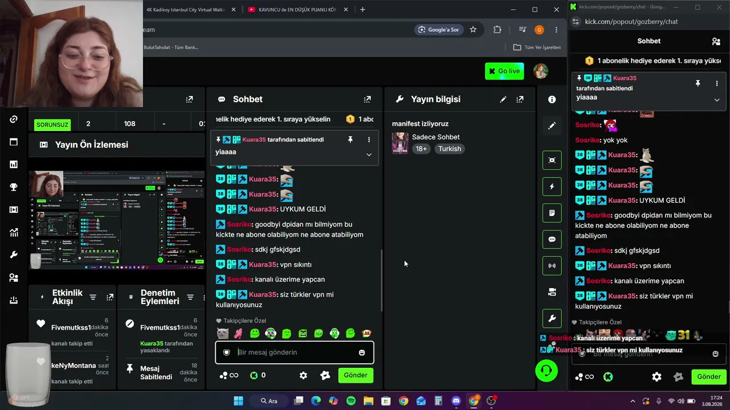Open the browser extensions puzzle icon
Viewport: 730px width, 410px height.
(x=497, y=30)
